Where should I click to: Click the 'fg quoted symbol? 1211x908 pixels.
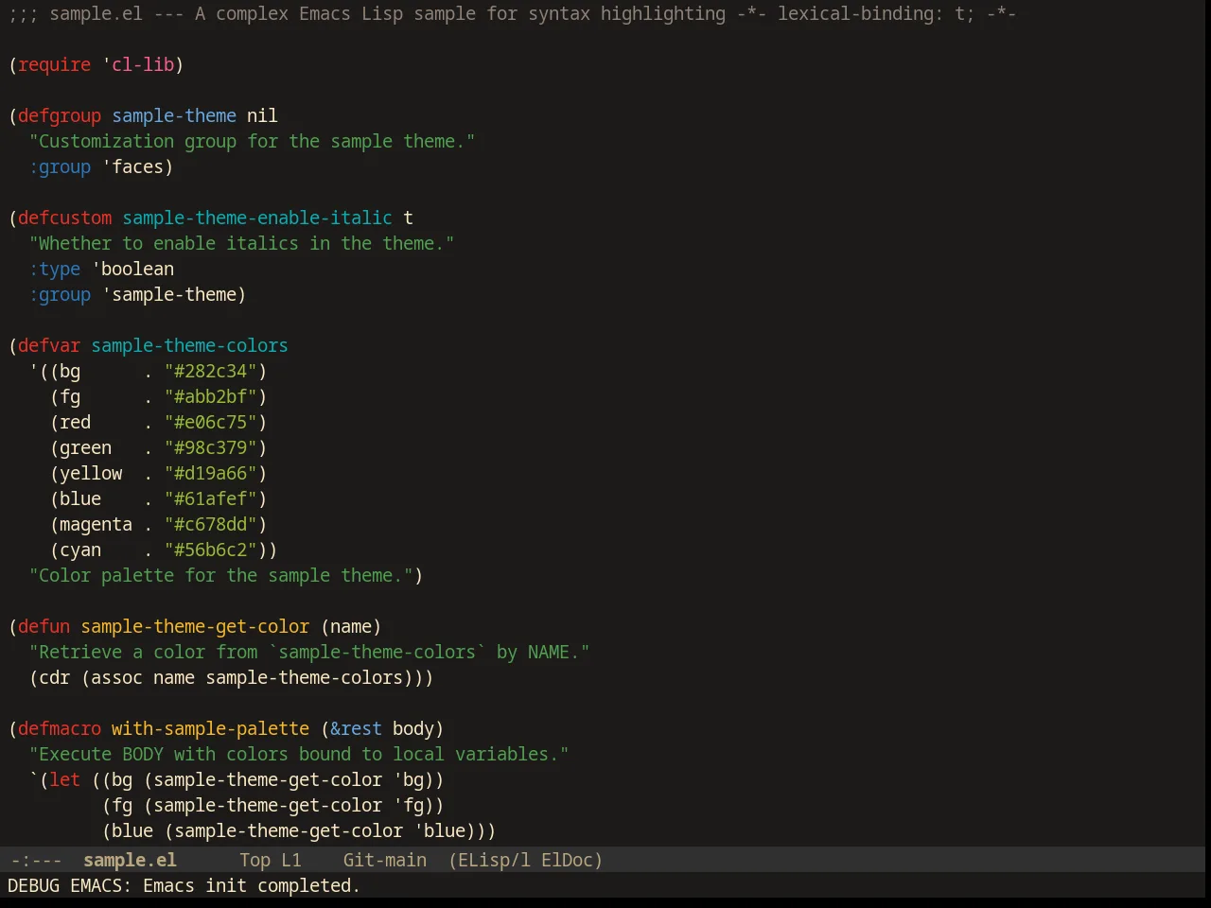(409, 805)
